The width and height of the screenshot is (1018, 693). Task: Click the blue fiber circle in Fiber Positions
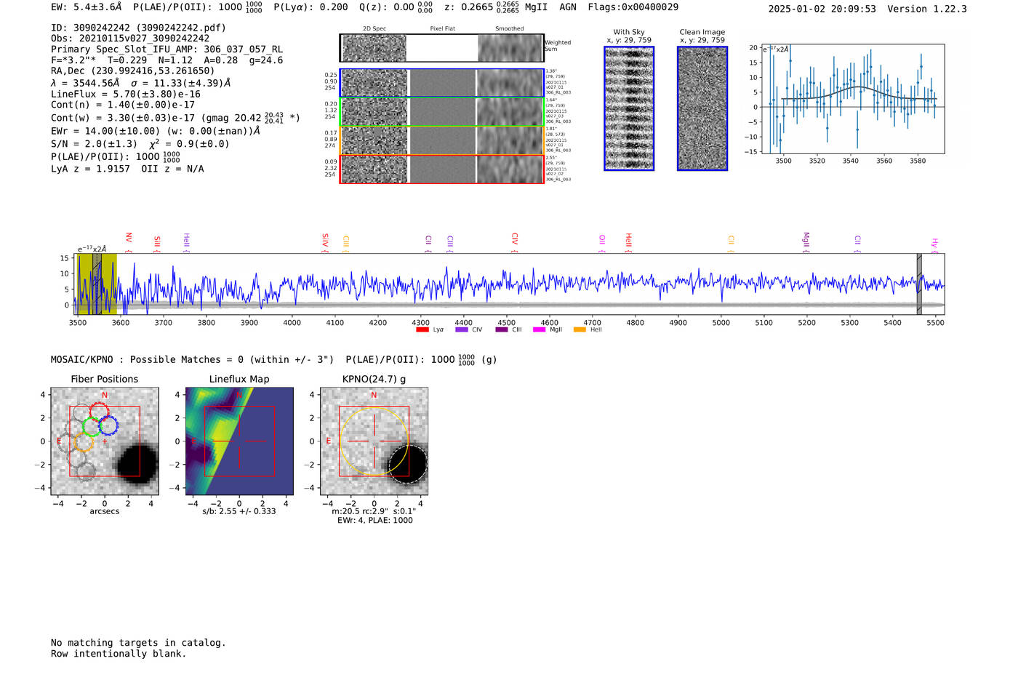108,426
